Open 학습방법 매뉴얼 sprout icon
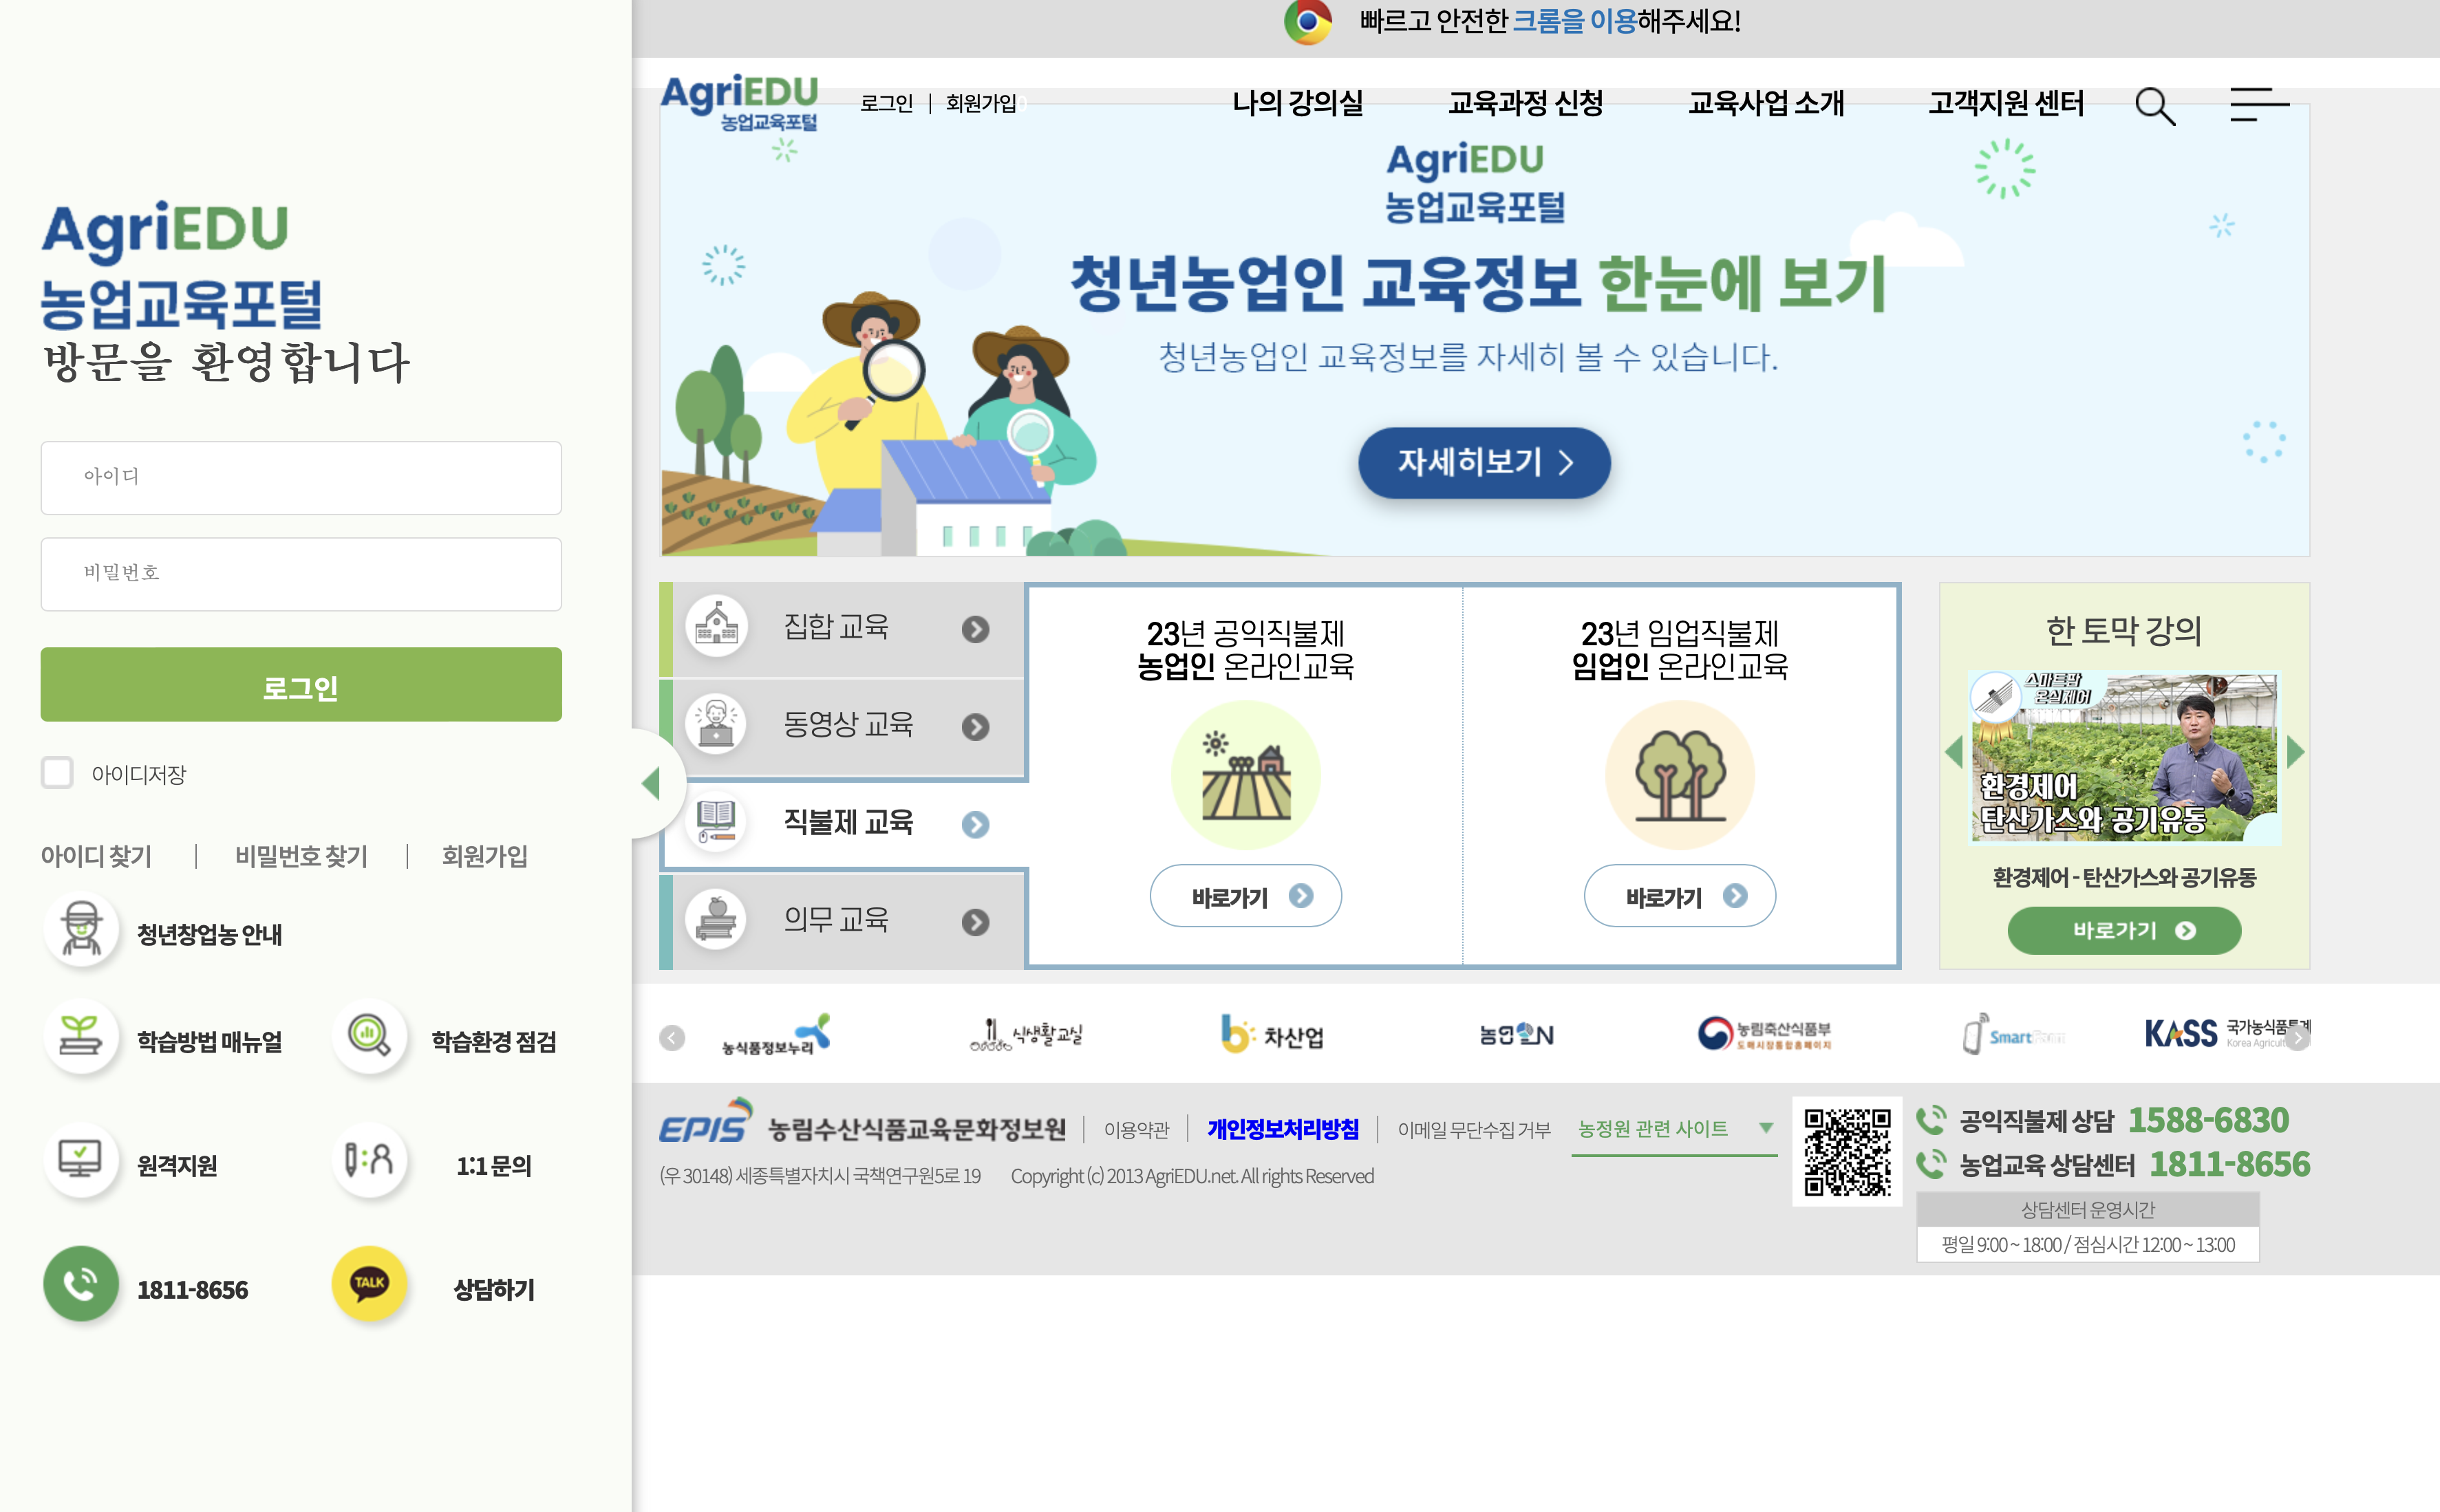The width and height of the screenshot is (2440, 1512). tap(81, 1036)
